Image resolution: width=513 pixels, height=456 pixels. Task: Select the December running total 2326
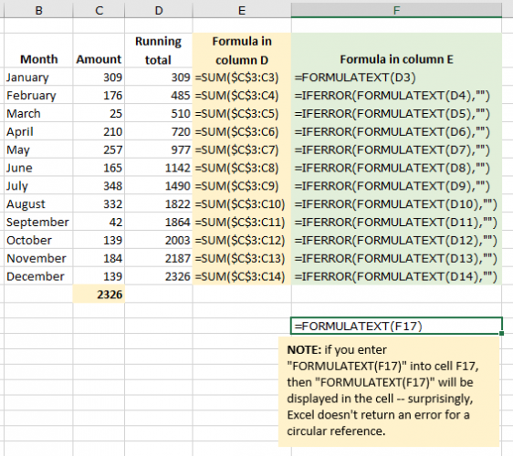click(x=159, y=276)
